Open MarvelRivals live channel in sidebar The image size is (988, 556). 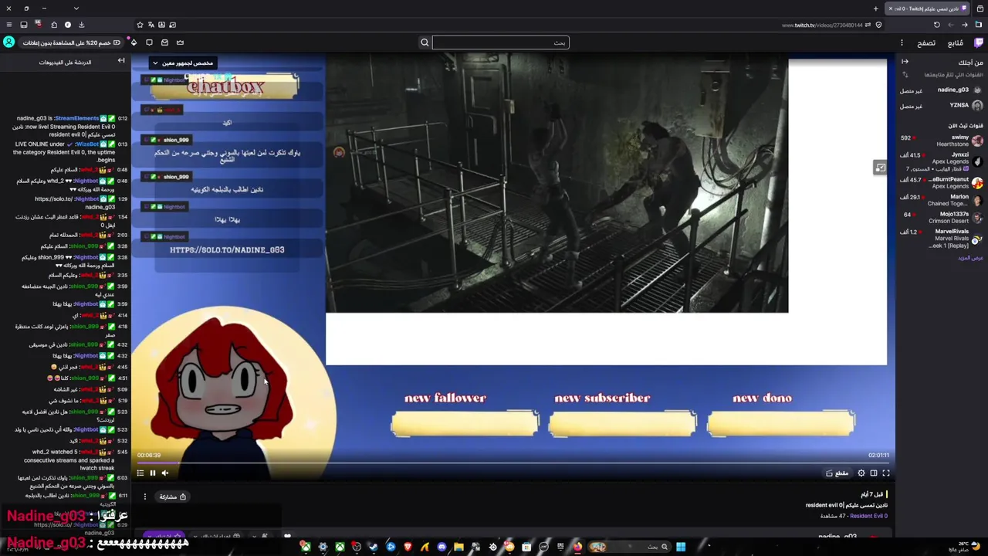coord(942,238)
